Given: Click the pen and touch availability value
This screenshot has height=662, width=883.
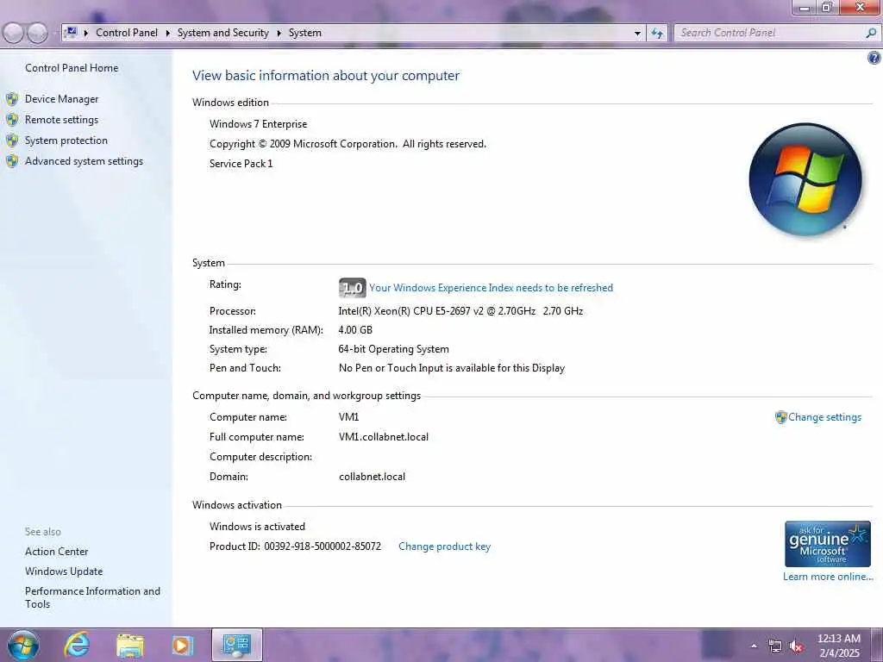Looking at the screenshot, I should click(452, 368).
